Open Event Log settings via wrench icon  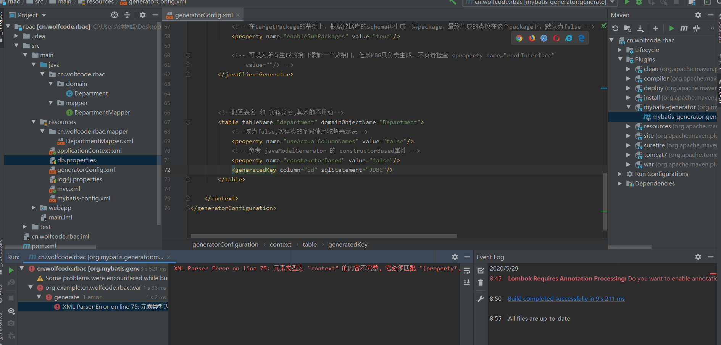pyautogui.click(x=481, y=298)
